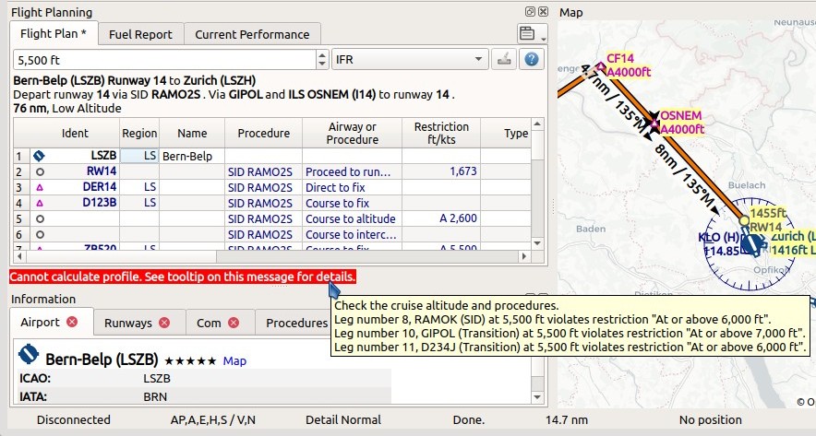Screen dimensions: 816x436
Task: Click the LSZB airport icon in row 1
Action: tap(39, 156)
